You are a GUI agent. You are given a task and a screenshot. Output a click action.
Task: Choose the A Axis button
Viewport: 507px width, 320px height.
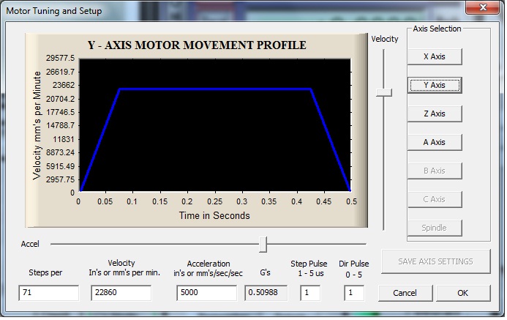435,142
